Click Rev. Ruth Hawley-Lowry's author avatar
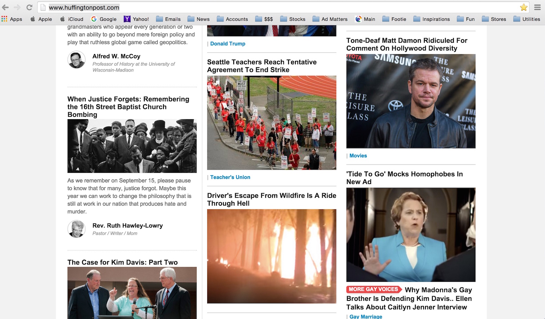 76,229
